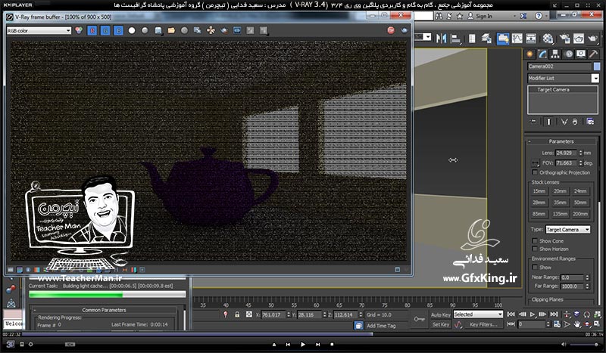Select the 85mm stock lens button

(x=539, y=213)
